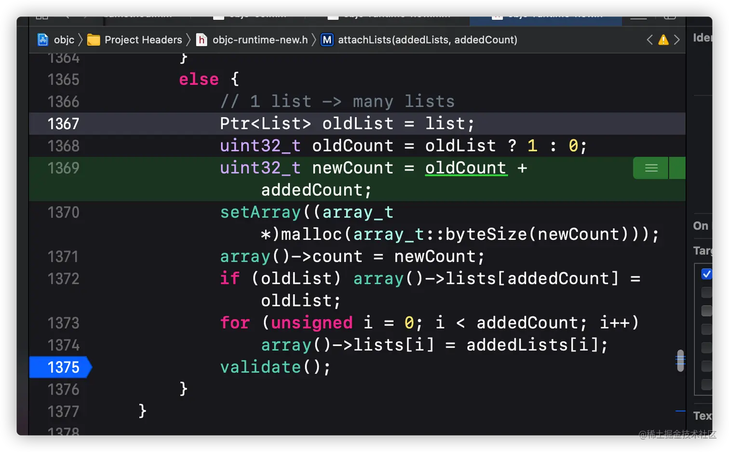Click line number 1368 in the gutter
The image size is (729, 452).
pyautogui.click(x=63, y=146)
